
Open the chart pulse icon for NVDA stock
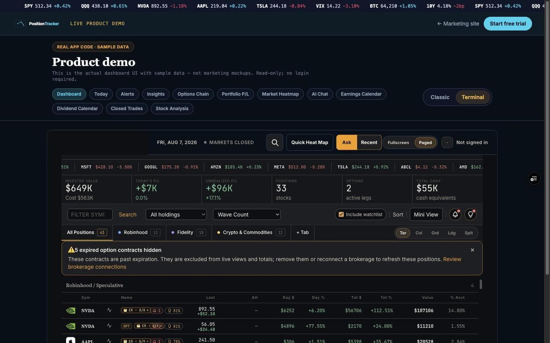[x=109, y=310]
